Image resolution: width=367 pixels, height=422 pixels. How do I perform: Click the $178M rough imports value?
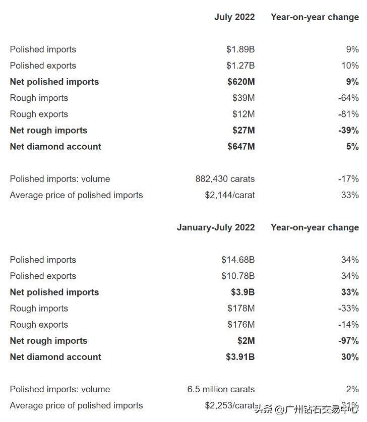(241, 308)
